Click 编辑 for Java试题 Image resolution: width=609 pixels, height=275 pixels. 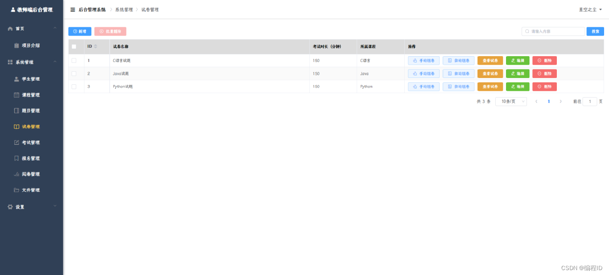click(518, 74)
